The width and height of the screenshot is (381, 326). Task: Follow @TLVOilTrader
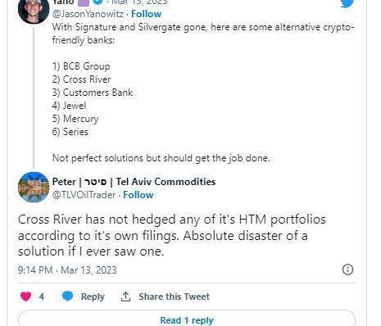[138, 195]
